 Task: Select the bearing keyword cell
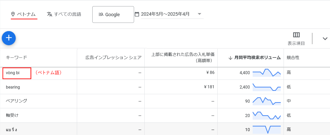[13, 87]
